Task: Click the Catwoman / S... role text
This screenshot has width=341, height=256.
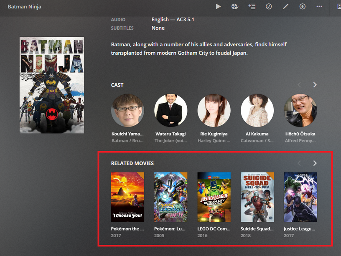Action: (257, 141)
